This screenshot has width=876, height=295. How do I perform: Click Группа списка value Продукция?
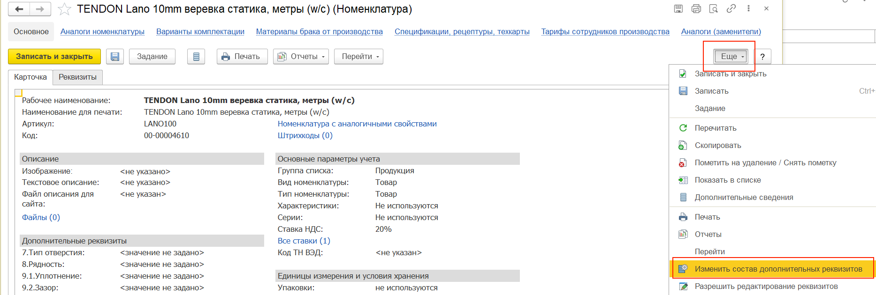point(395,171)
